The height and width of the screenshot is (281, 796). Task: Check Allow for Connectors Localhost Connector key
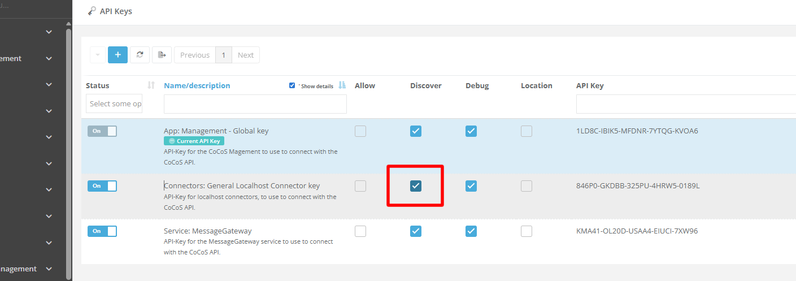360,186
